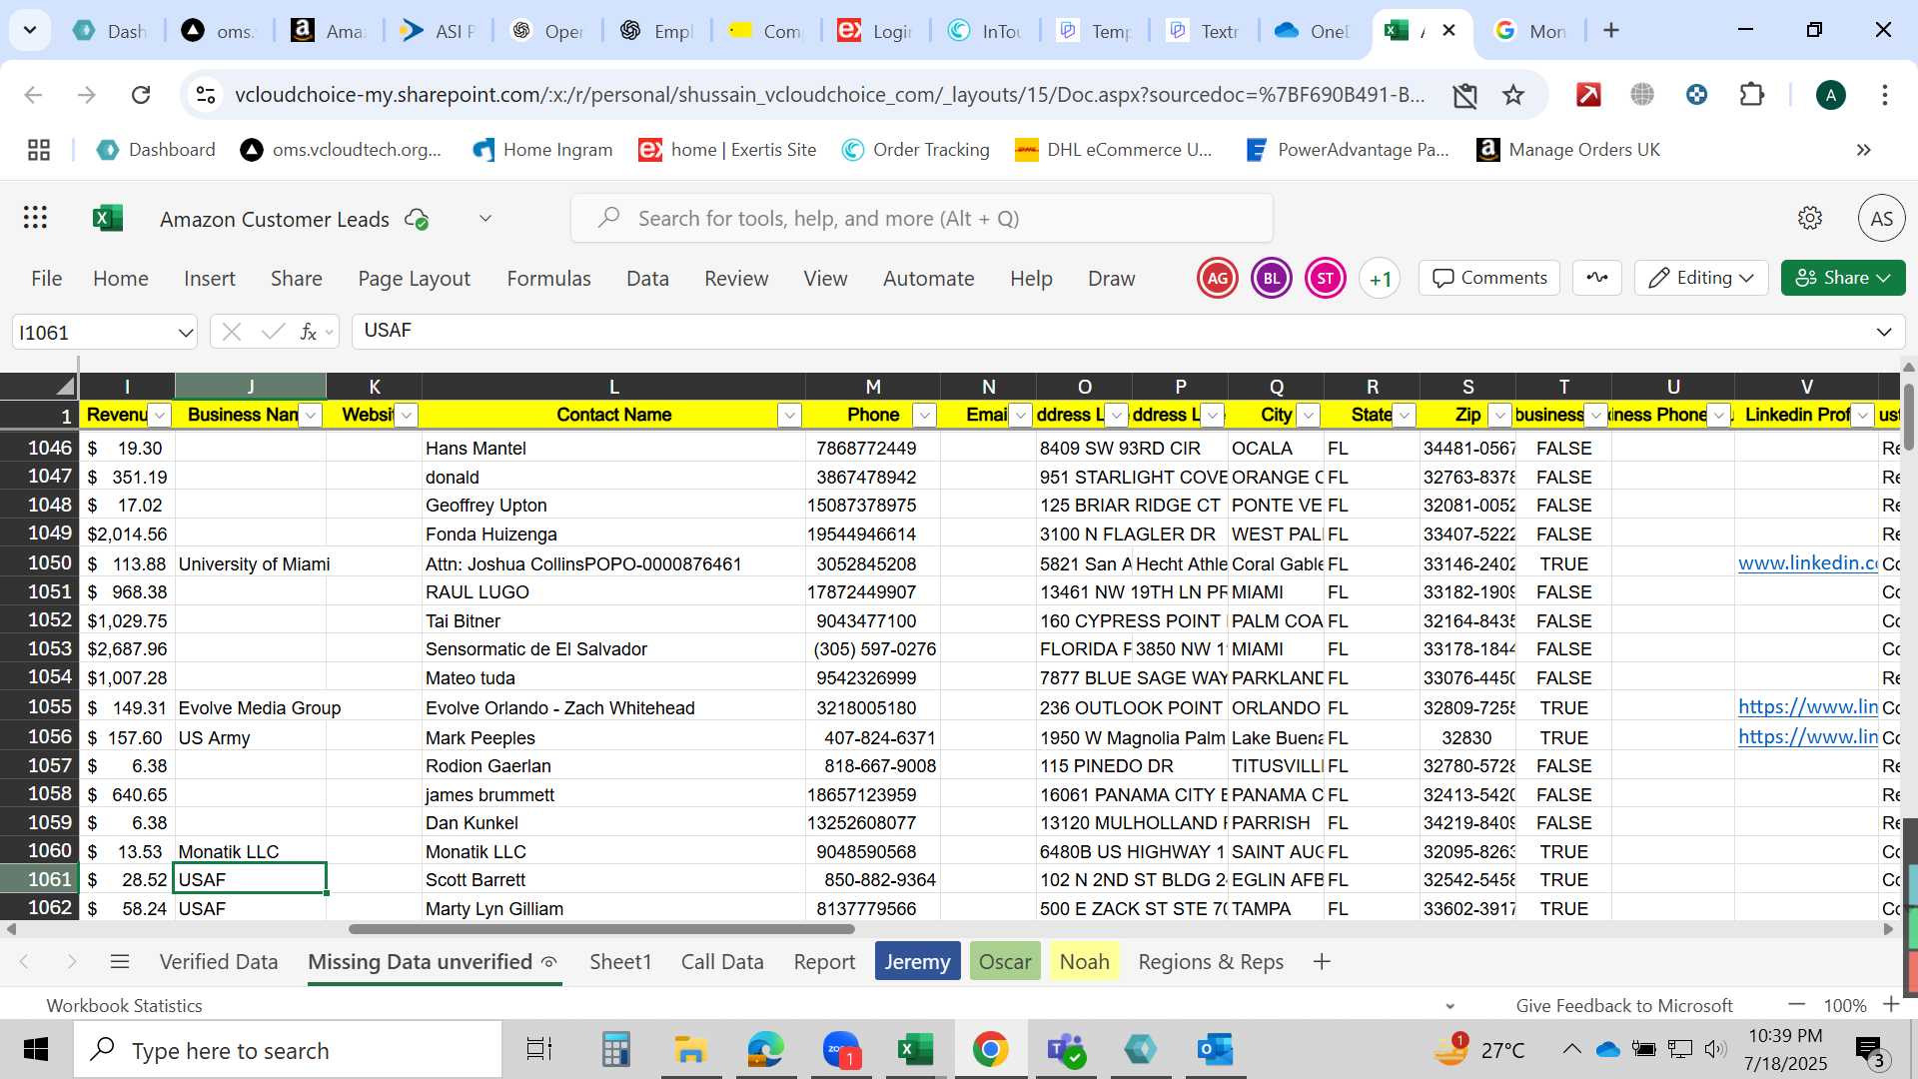Open the Revenue column filter dropdown

[x=159, y=416]
